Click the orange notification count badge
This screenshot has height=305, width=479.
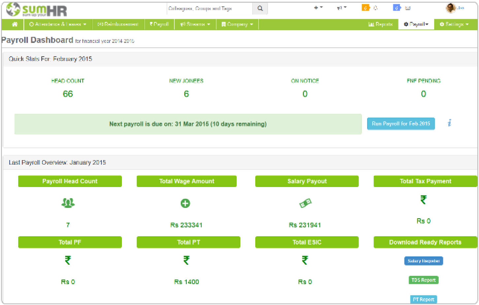click(x=365, y=8)
